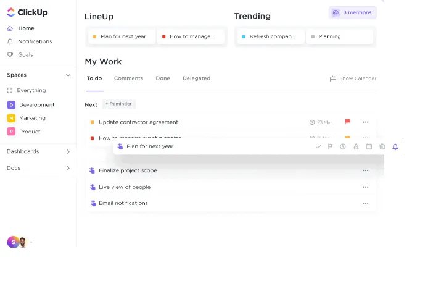Click the assign person icon on Plan for next year
Image resolution: width=433 pixels, height=294 pixels.
(x=356, y=146)
